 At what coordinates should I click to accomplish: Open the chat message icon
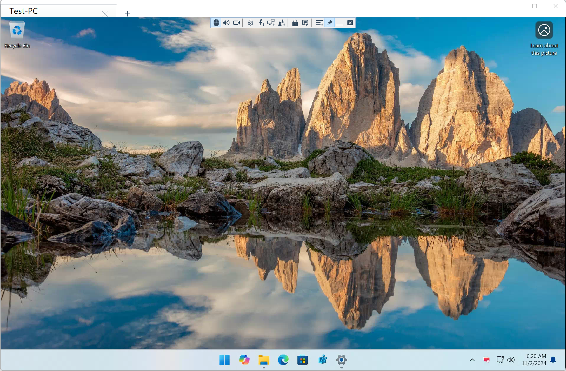point(305,23)
